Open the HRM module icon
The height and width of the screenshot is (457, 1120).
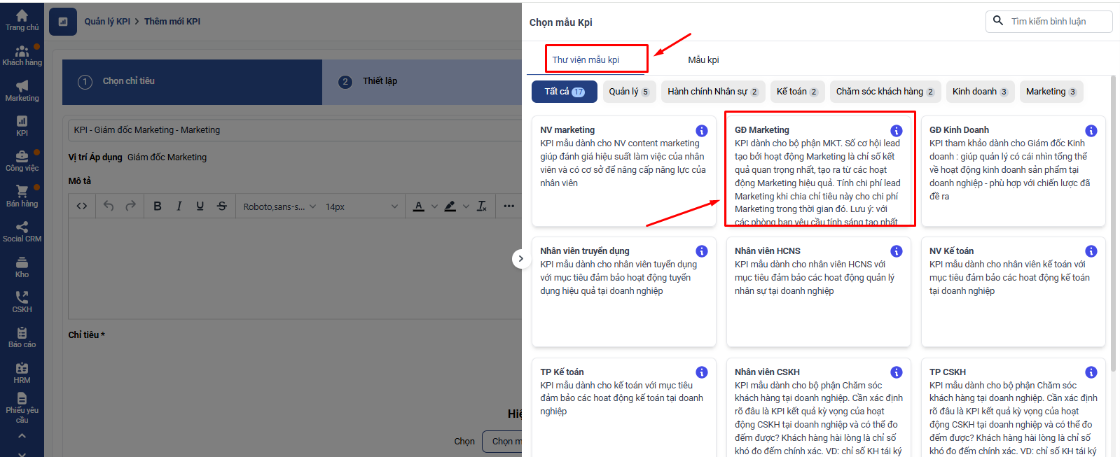[x=22, y=372]
